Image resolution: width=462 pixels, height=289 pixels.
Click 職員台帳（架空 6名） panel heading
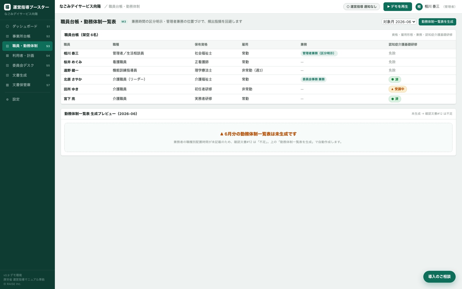(81, 35)
